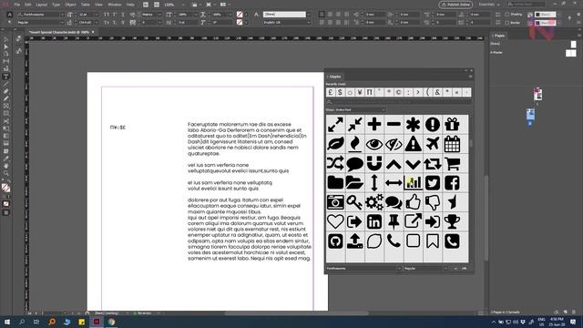
Task: Open Glyphs panel Regular style dropdown
Action: (445, 268)
